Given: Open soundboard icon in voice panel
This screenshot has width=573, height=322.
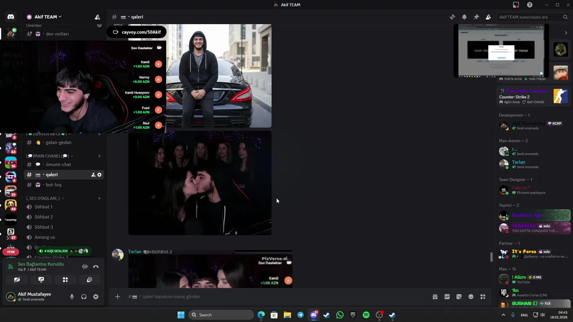Looking at the screenshot, I should click(x=90, y=280).
